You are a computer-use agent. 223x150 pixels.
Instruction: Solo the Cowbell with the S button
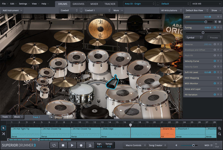[216, 22]
